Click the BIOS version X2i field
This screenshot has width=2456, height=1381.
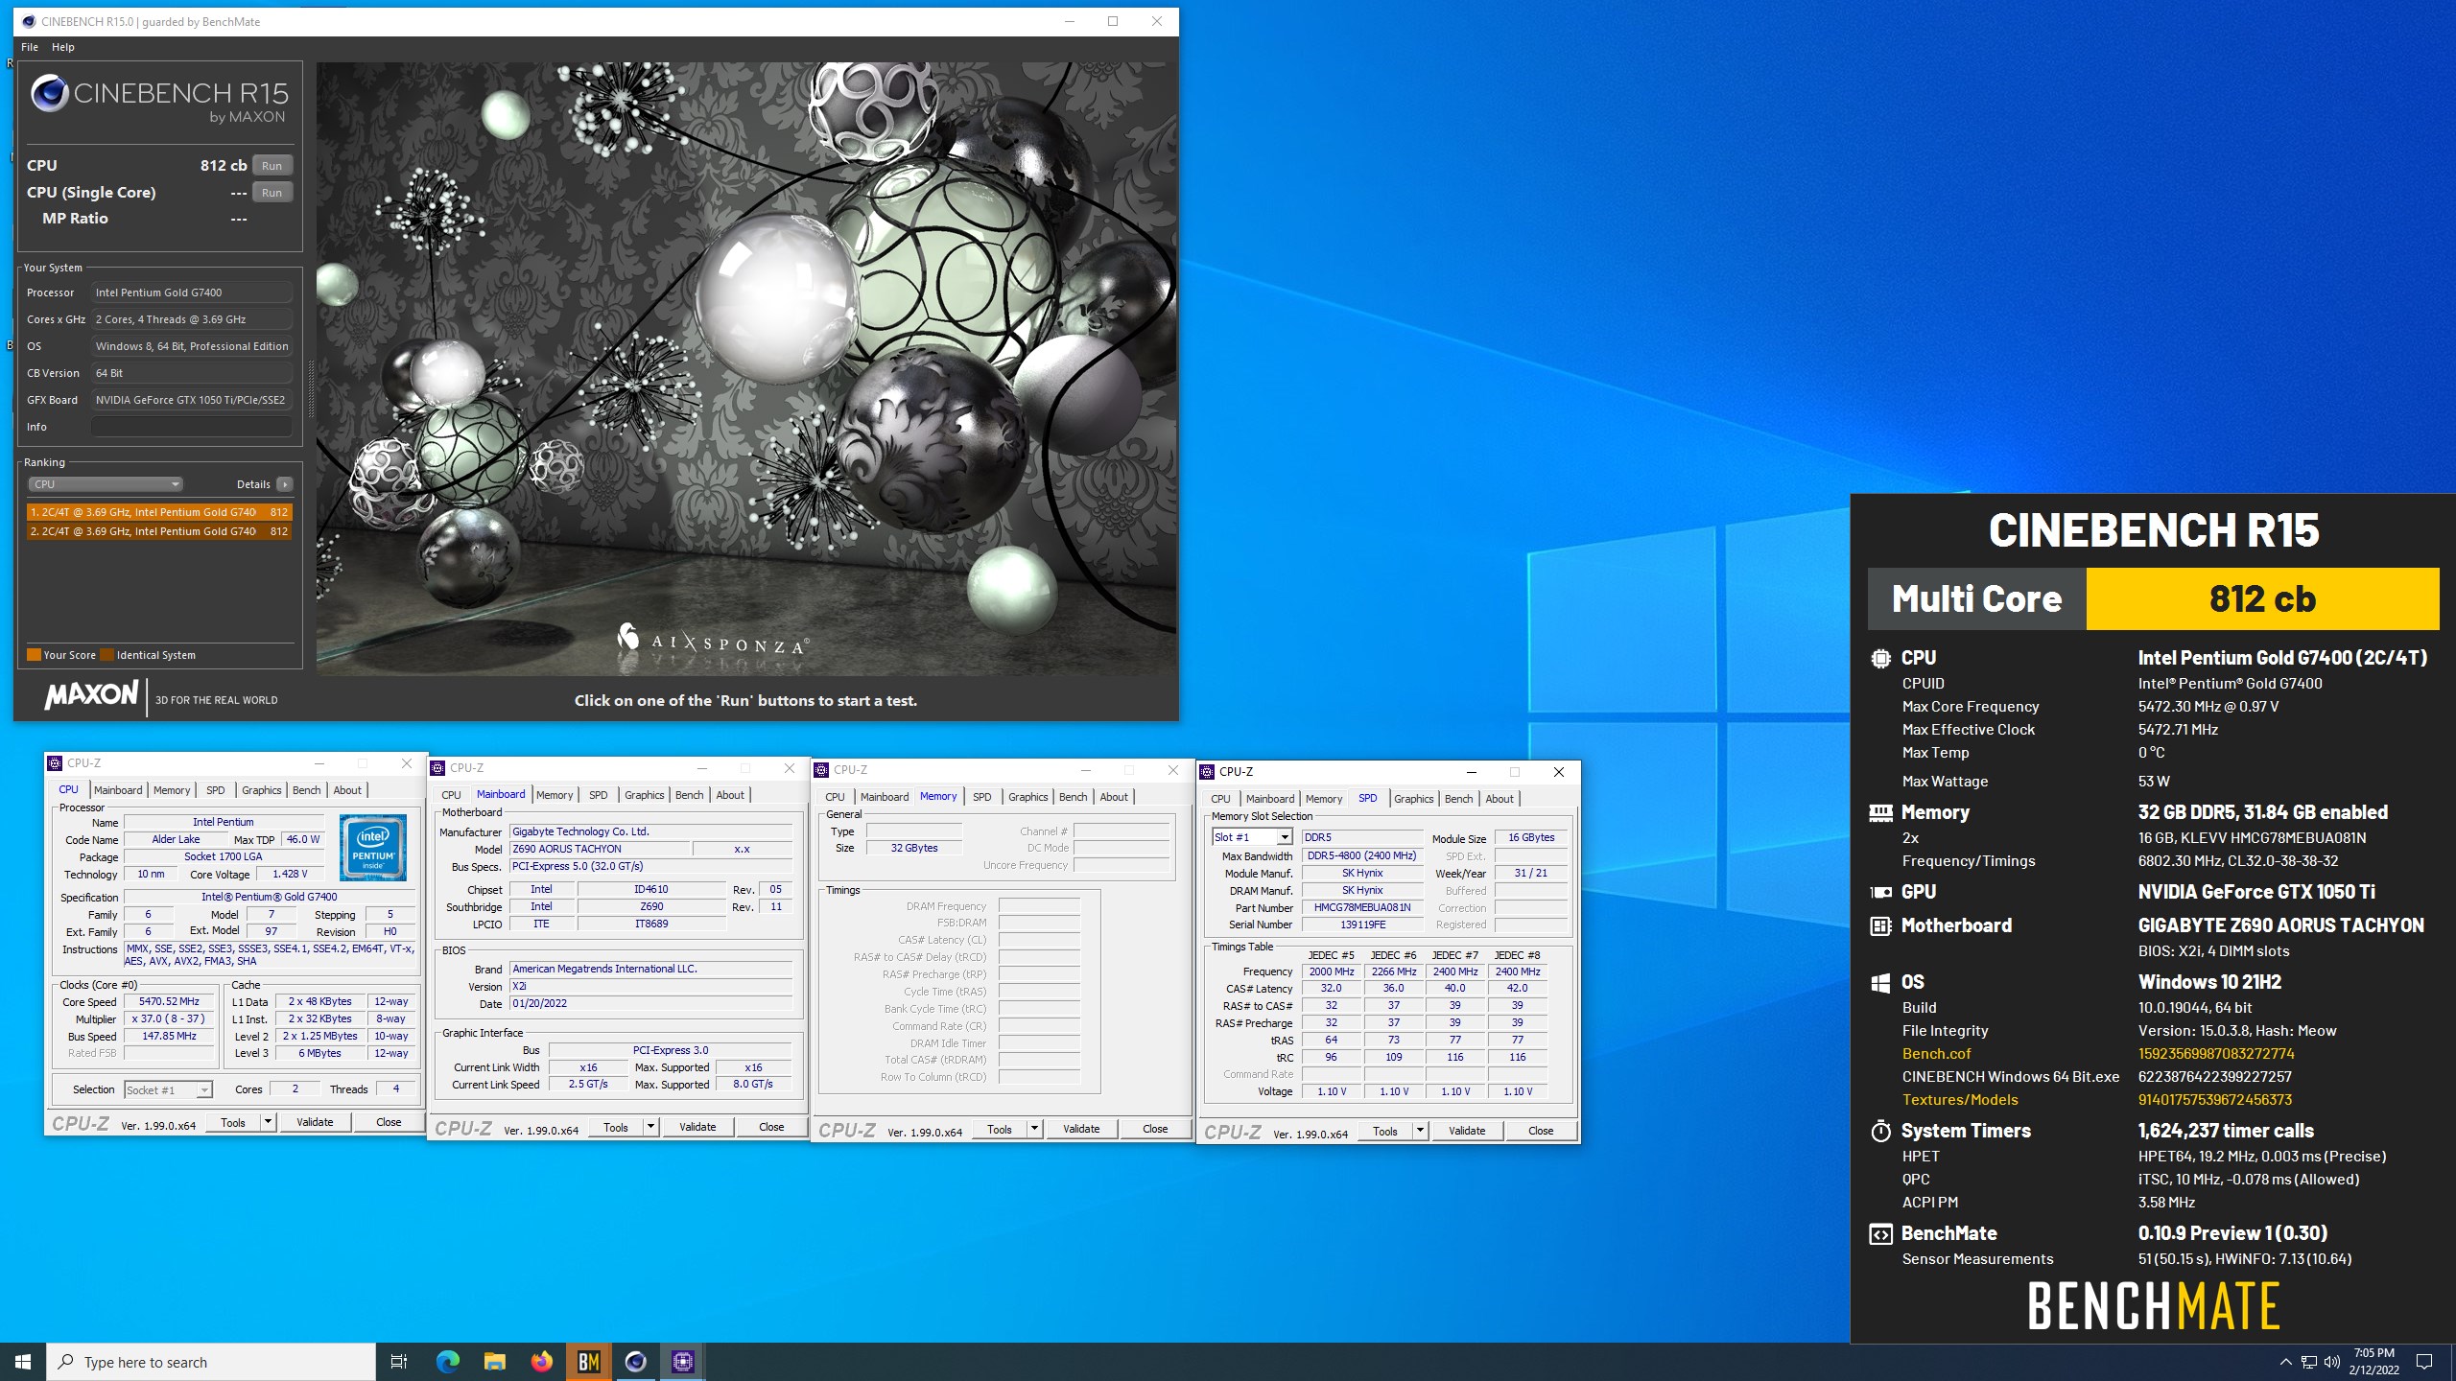(x=651, y=986)
